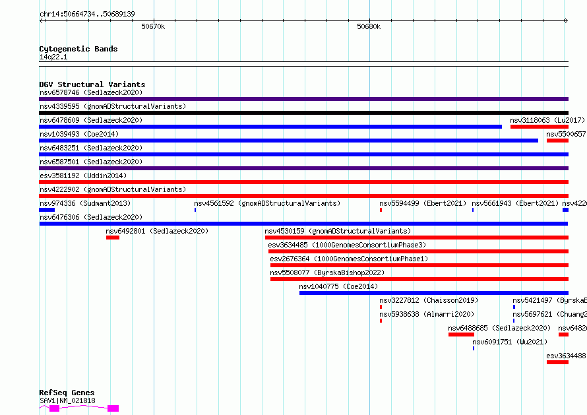Image resolution: width=587 pixels, height=415 pixels.
Task: Open nsv4530159 (gnomADStructuralVariants) label
Action: tap(338, 231)
